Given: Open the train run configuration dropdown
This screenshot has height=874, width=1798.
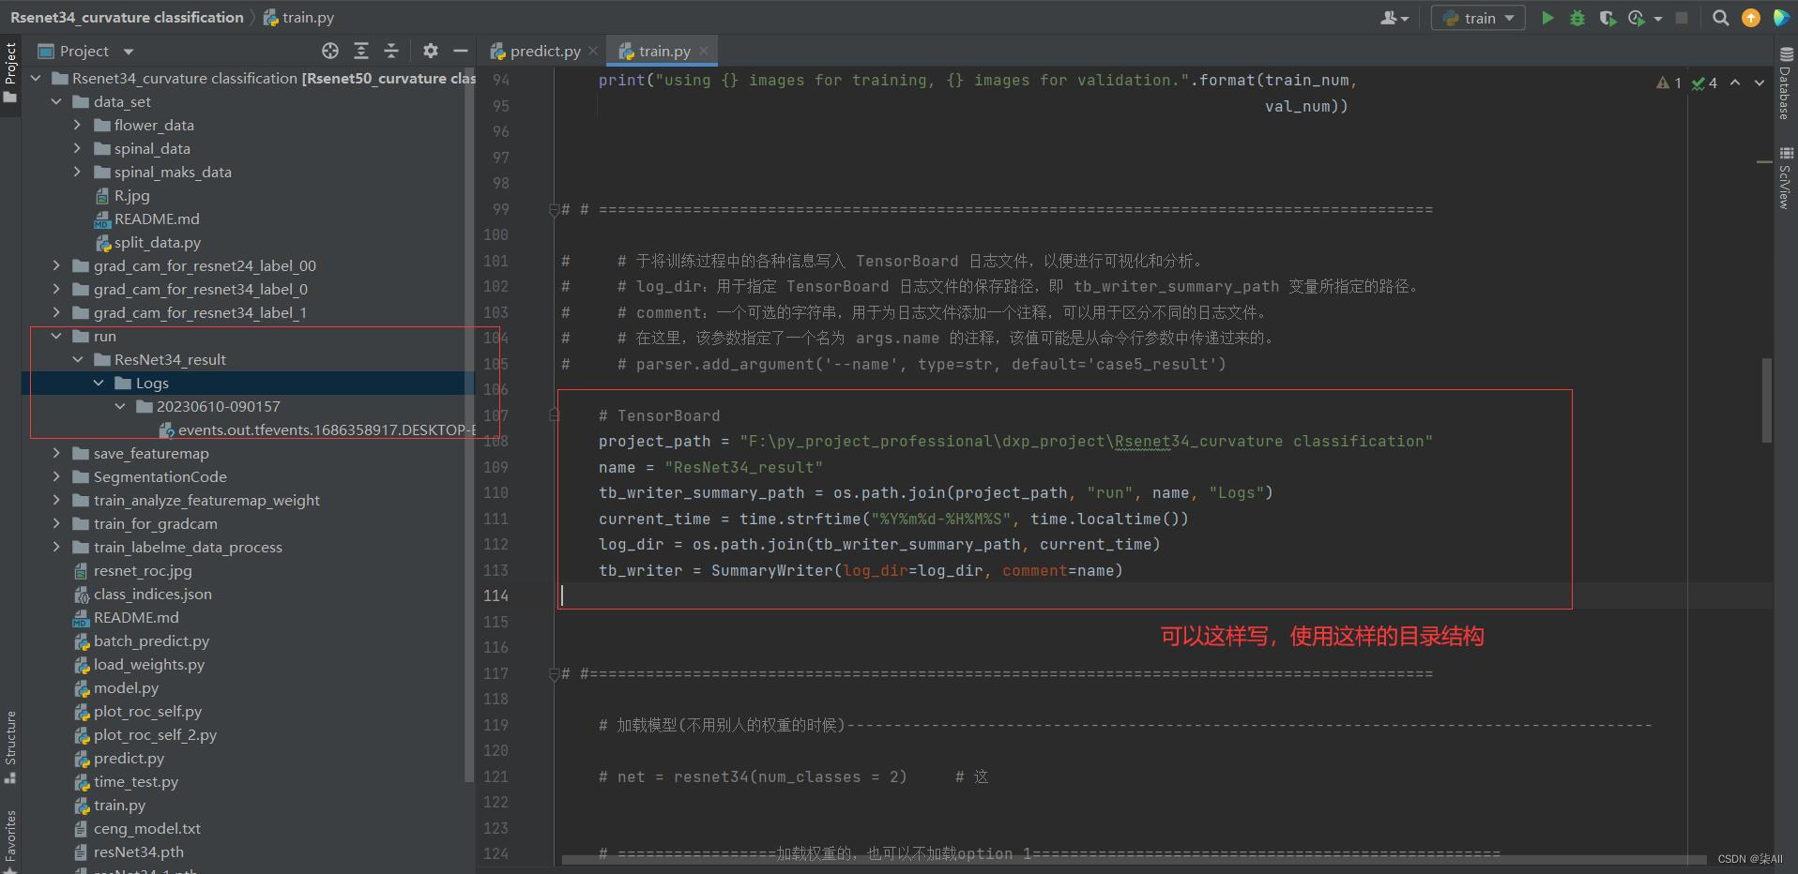Looking at the screenshot, I should (x=1478, y=18).
